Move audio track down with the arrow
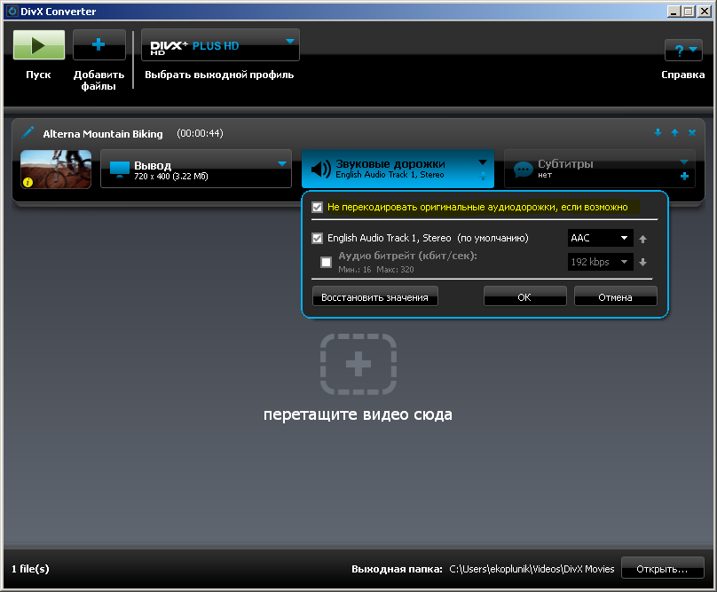The height and width of the screenshot is (592, 717). pyautogui.click(x=643, y=262)
